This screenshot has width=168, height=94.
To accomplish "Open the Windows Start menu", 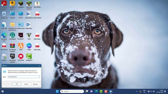I will click(x=57, y=91).
